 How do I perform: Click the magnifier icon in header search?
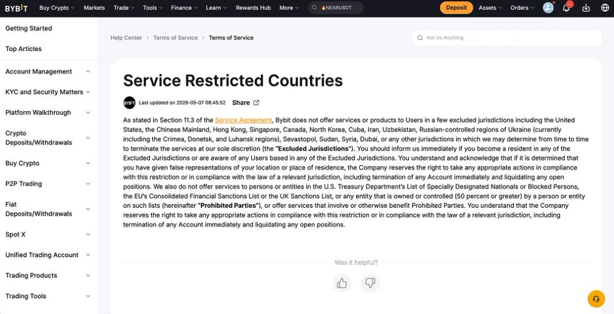click(x=314, y=8)
